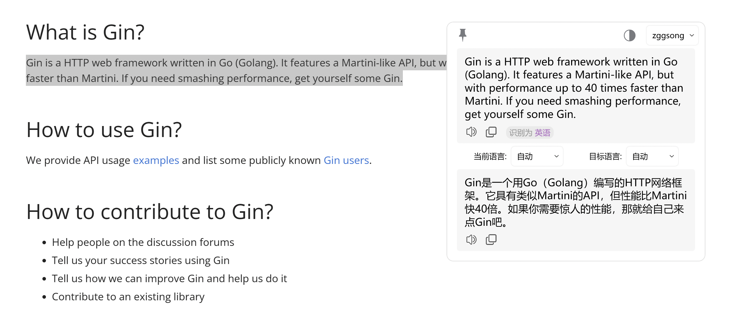752x311 pixels.
Task: Open the zggsong translation engine dropdown
Action: coord(672,35)
